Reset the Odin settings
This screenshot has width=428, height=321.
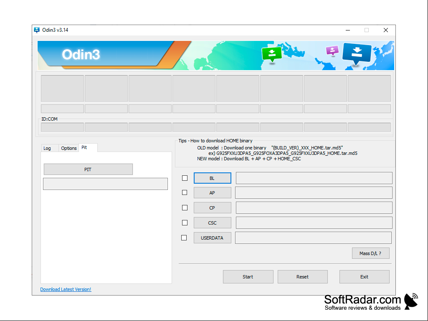[x=302, y=277]
